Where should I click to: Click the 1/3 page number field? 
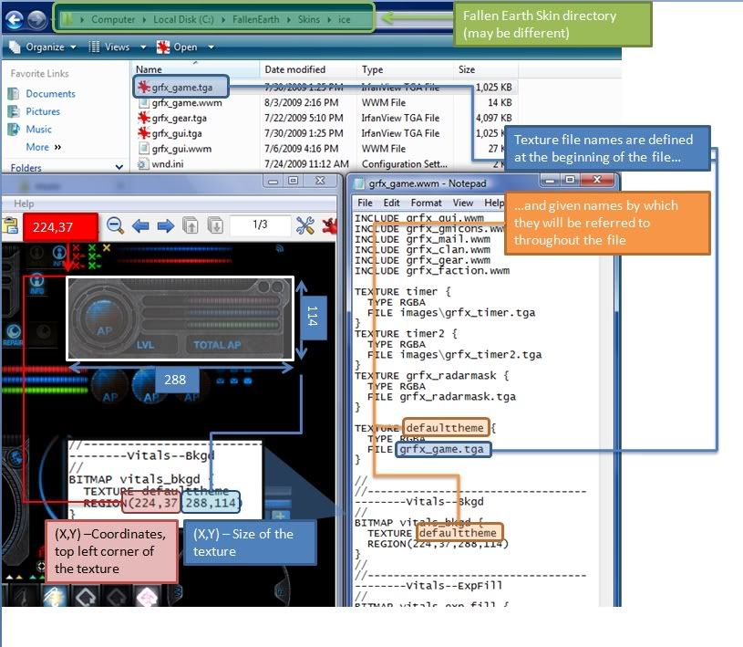(260, 224)
